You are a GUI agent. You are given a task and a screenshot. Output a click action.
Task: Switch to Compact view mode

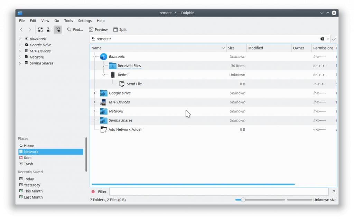pyautogui.click(x=49, y=30)
